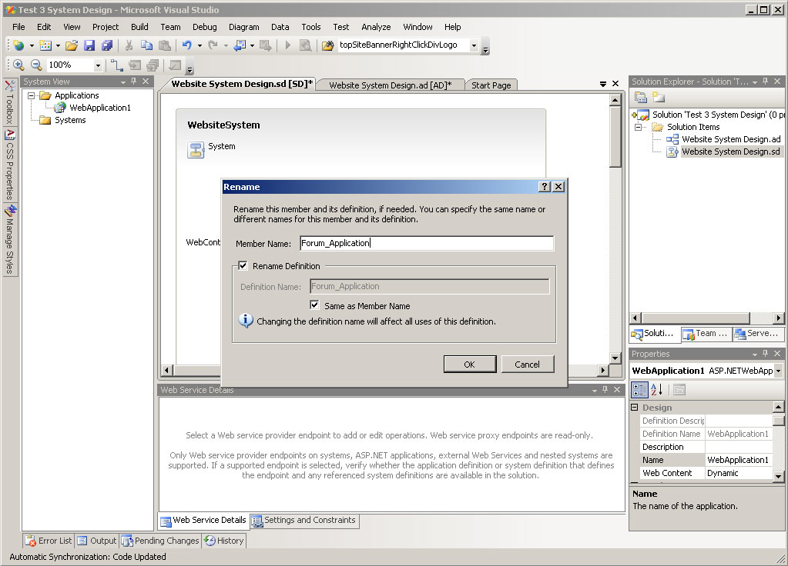Select WebApplication1 in System View tree

[100, 108]
